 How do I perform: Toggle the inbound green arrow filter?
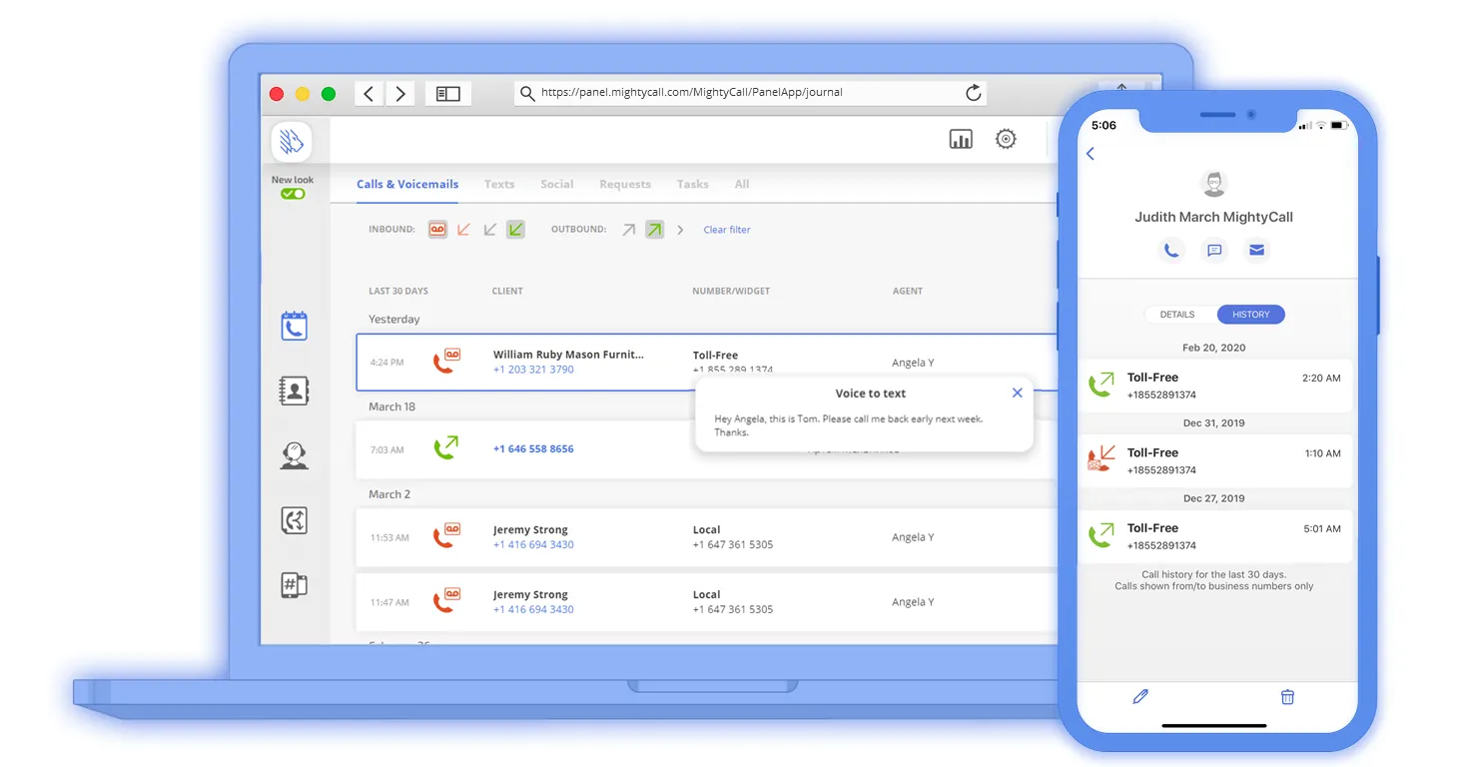pos(515,229)
